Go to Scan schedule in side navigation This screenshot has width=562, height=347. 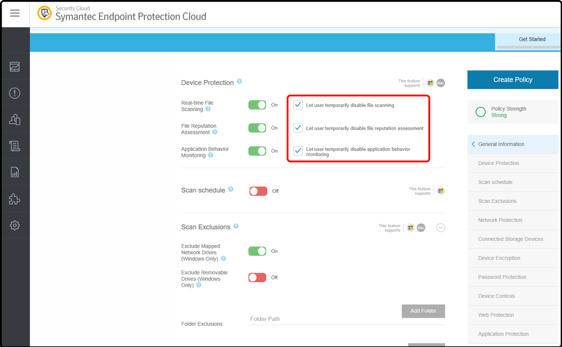(x=512, y=182)
